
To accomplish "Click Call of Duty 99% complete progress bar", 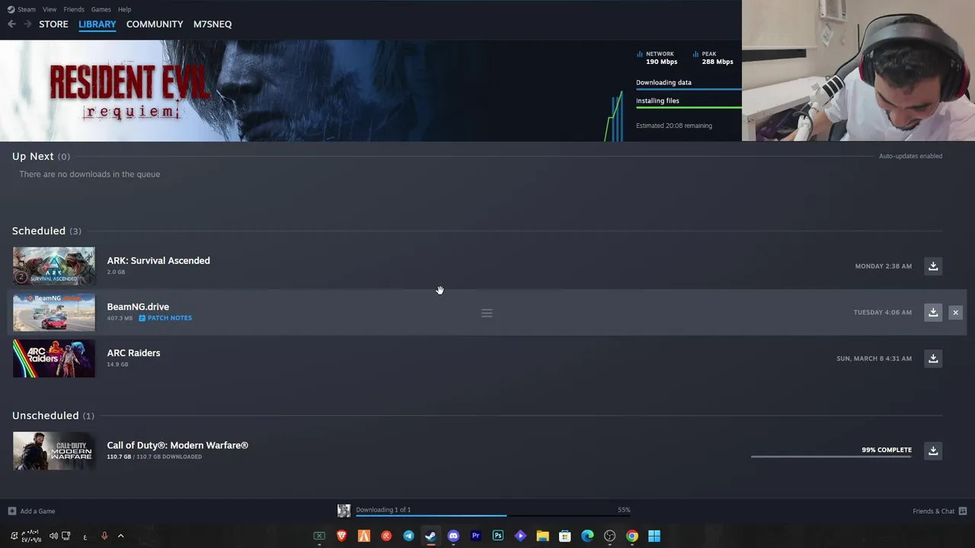I will point(831,457).
